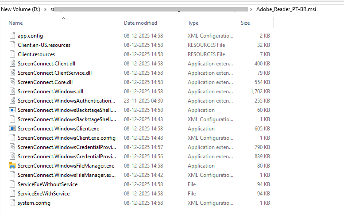Select ScreenConnect.WindowsClient.exe.config file name
The width and height of the screenshot is (344, 218).
66,138
